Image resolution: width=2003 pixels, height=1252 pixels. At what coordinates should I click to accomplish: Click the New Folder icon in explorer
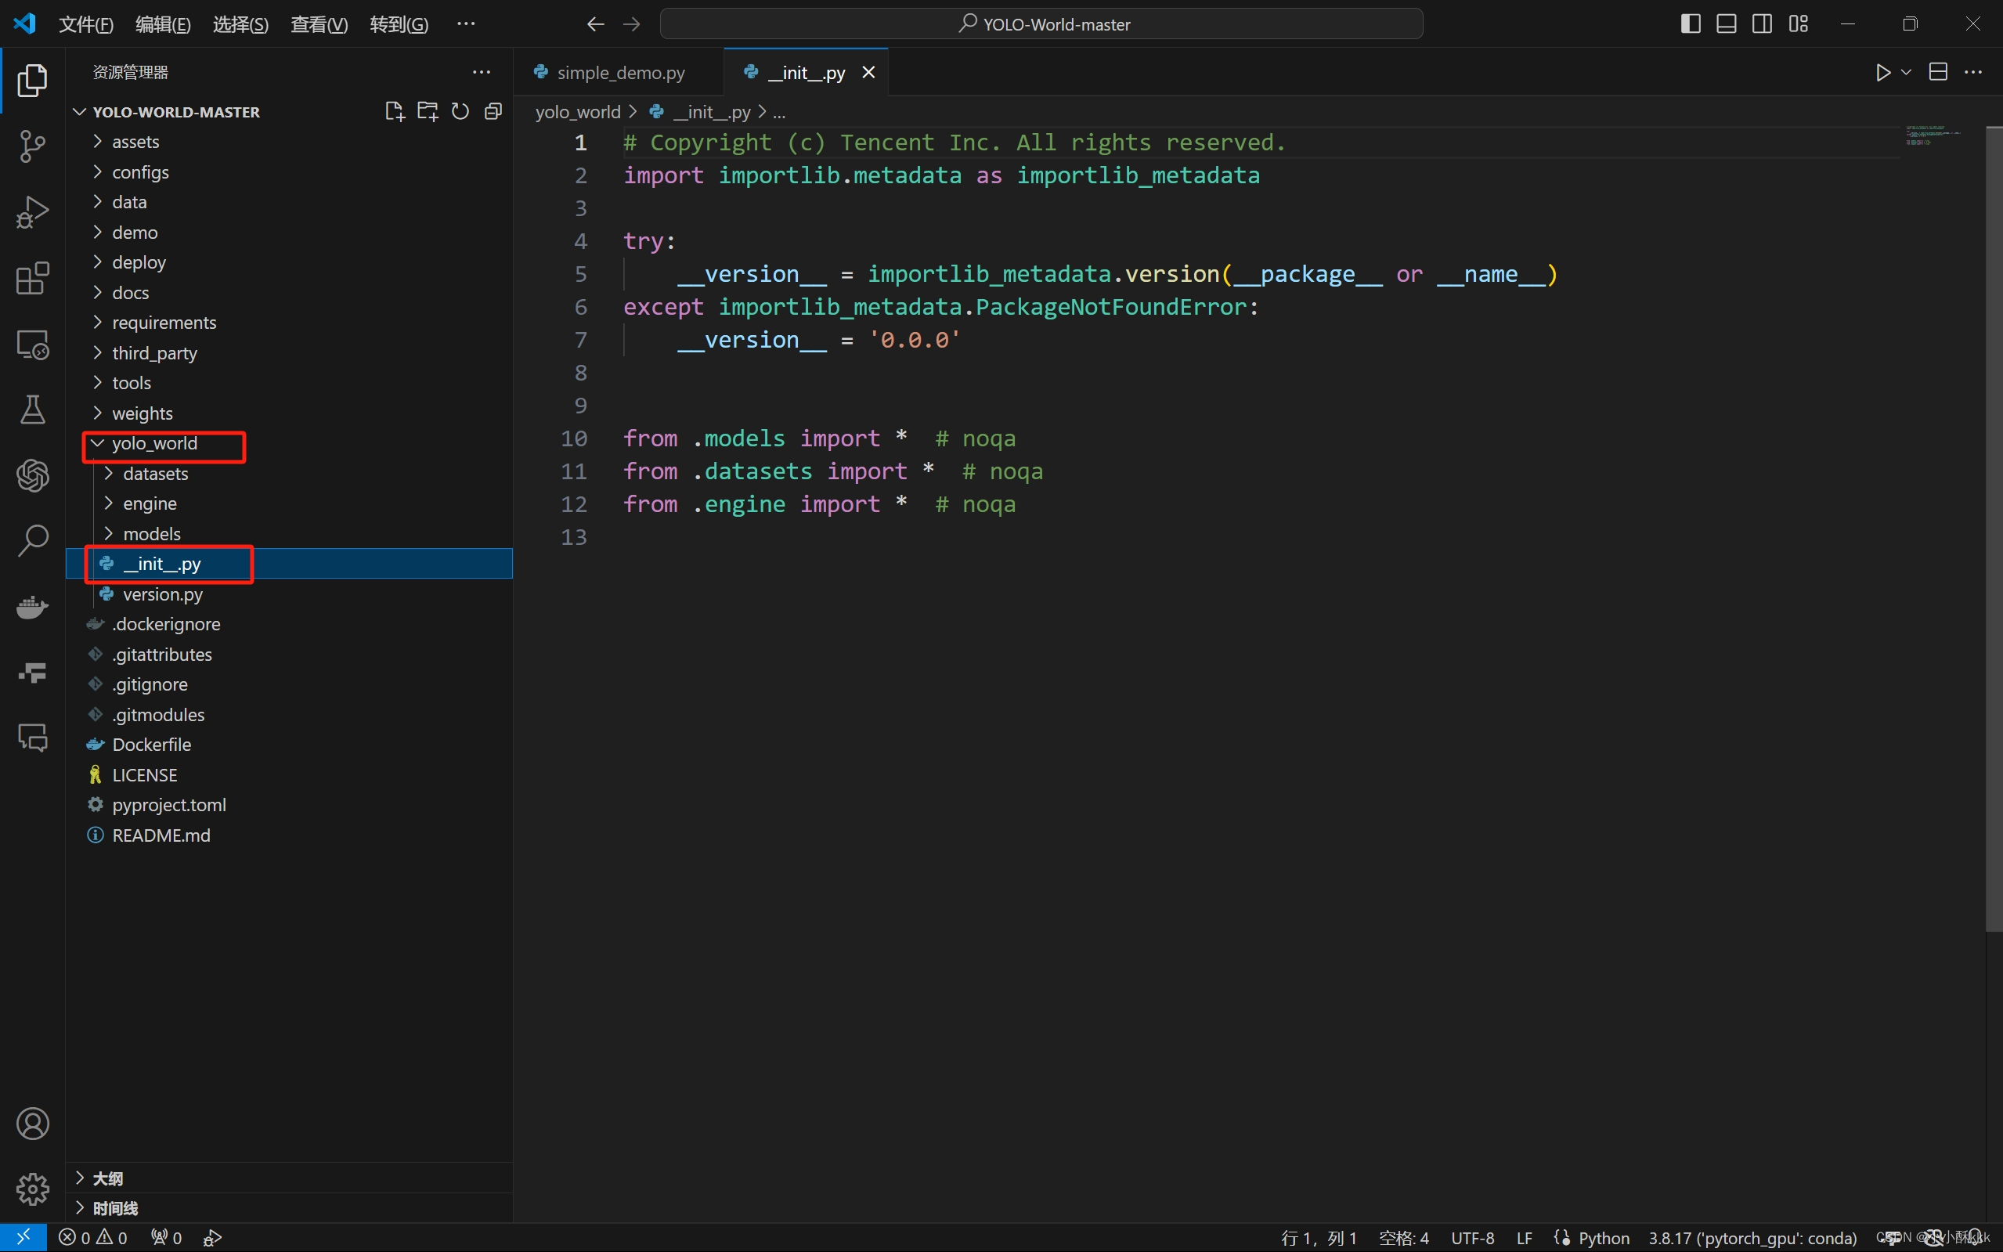428,112
